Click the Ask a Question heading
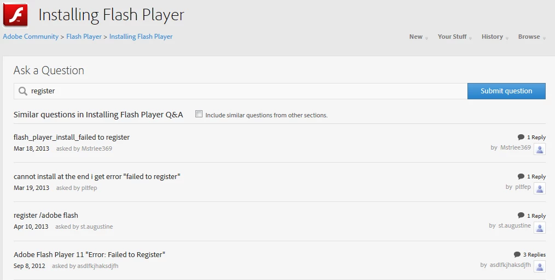555x280 pixels. click(x=49, y=70)
